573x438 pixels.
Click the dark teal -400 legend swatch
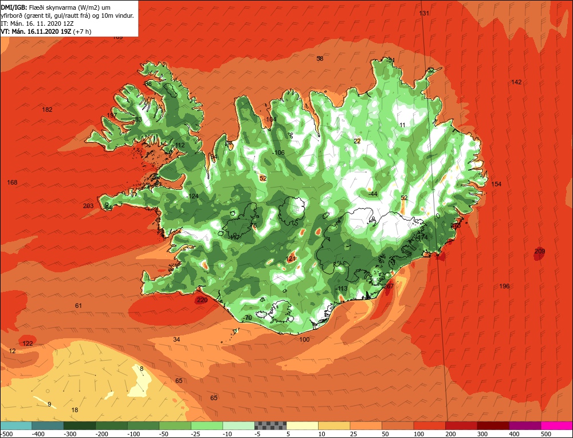[x=48, y=425]
